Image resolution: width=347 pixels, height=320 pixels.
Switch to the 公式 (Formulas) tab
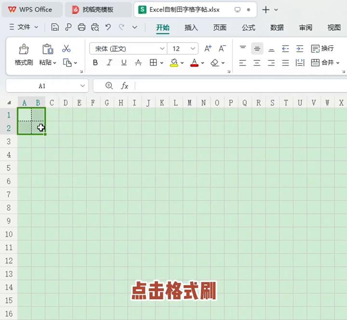pyautogui.click(x=249, y=27)
